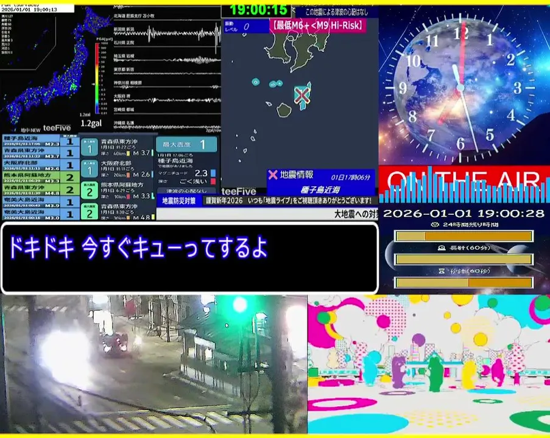The image size is (550, 438).
Task: Click the この地震による津波の心配はなし notice
Action: pos(336,12)
